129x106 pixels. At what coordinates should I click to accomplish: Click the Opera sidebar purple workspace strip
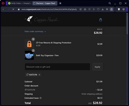click(x=7, y=3)
